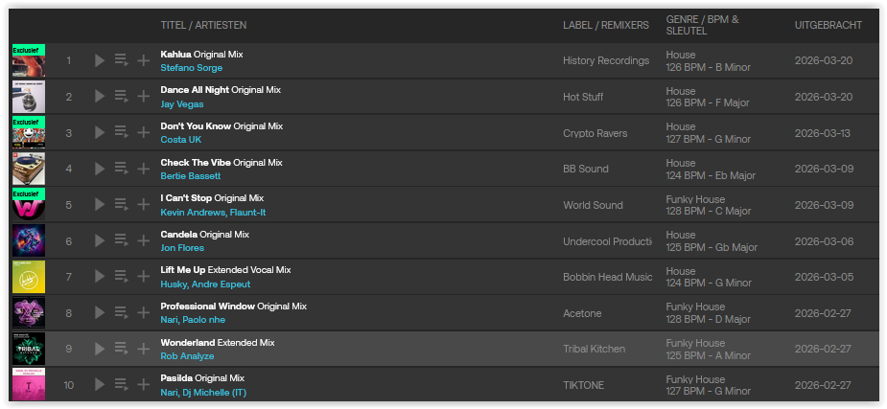Add Candela to a playlist

point(144,241)
